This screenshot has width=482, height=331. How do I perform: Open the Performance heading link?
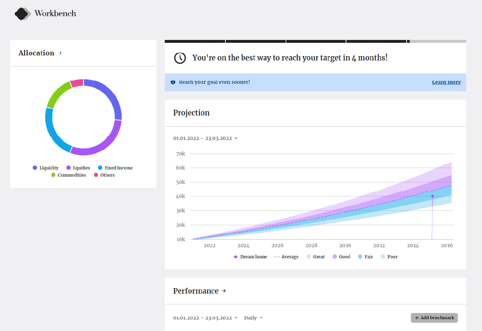[196, 291]
